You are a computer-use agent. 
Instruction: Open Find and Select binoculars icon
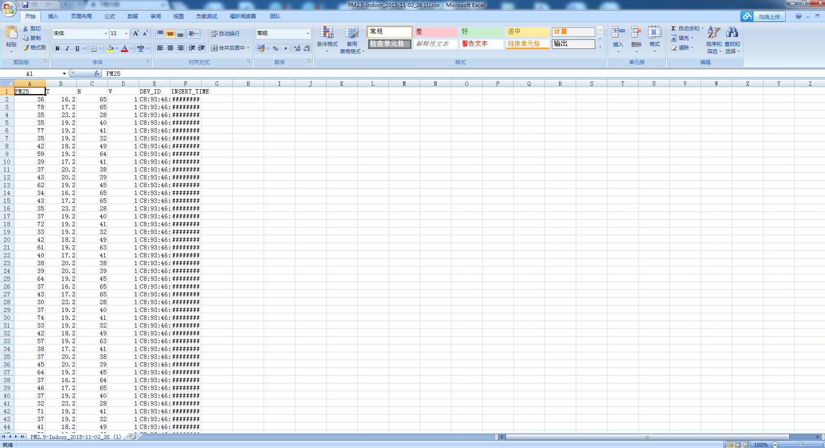[x=732, y=33]
